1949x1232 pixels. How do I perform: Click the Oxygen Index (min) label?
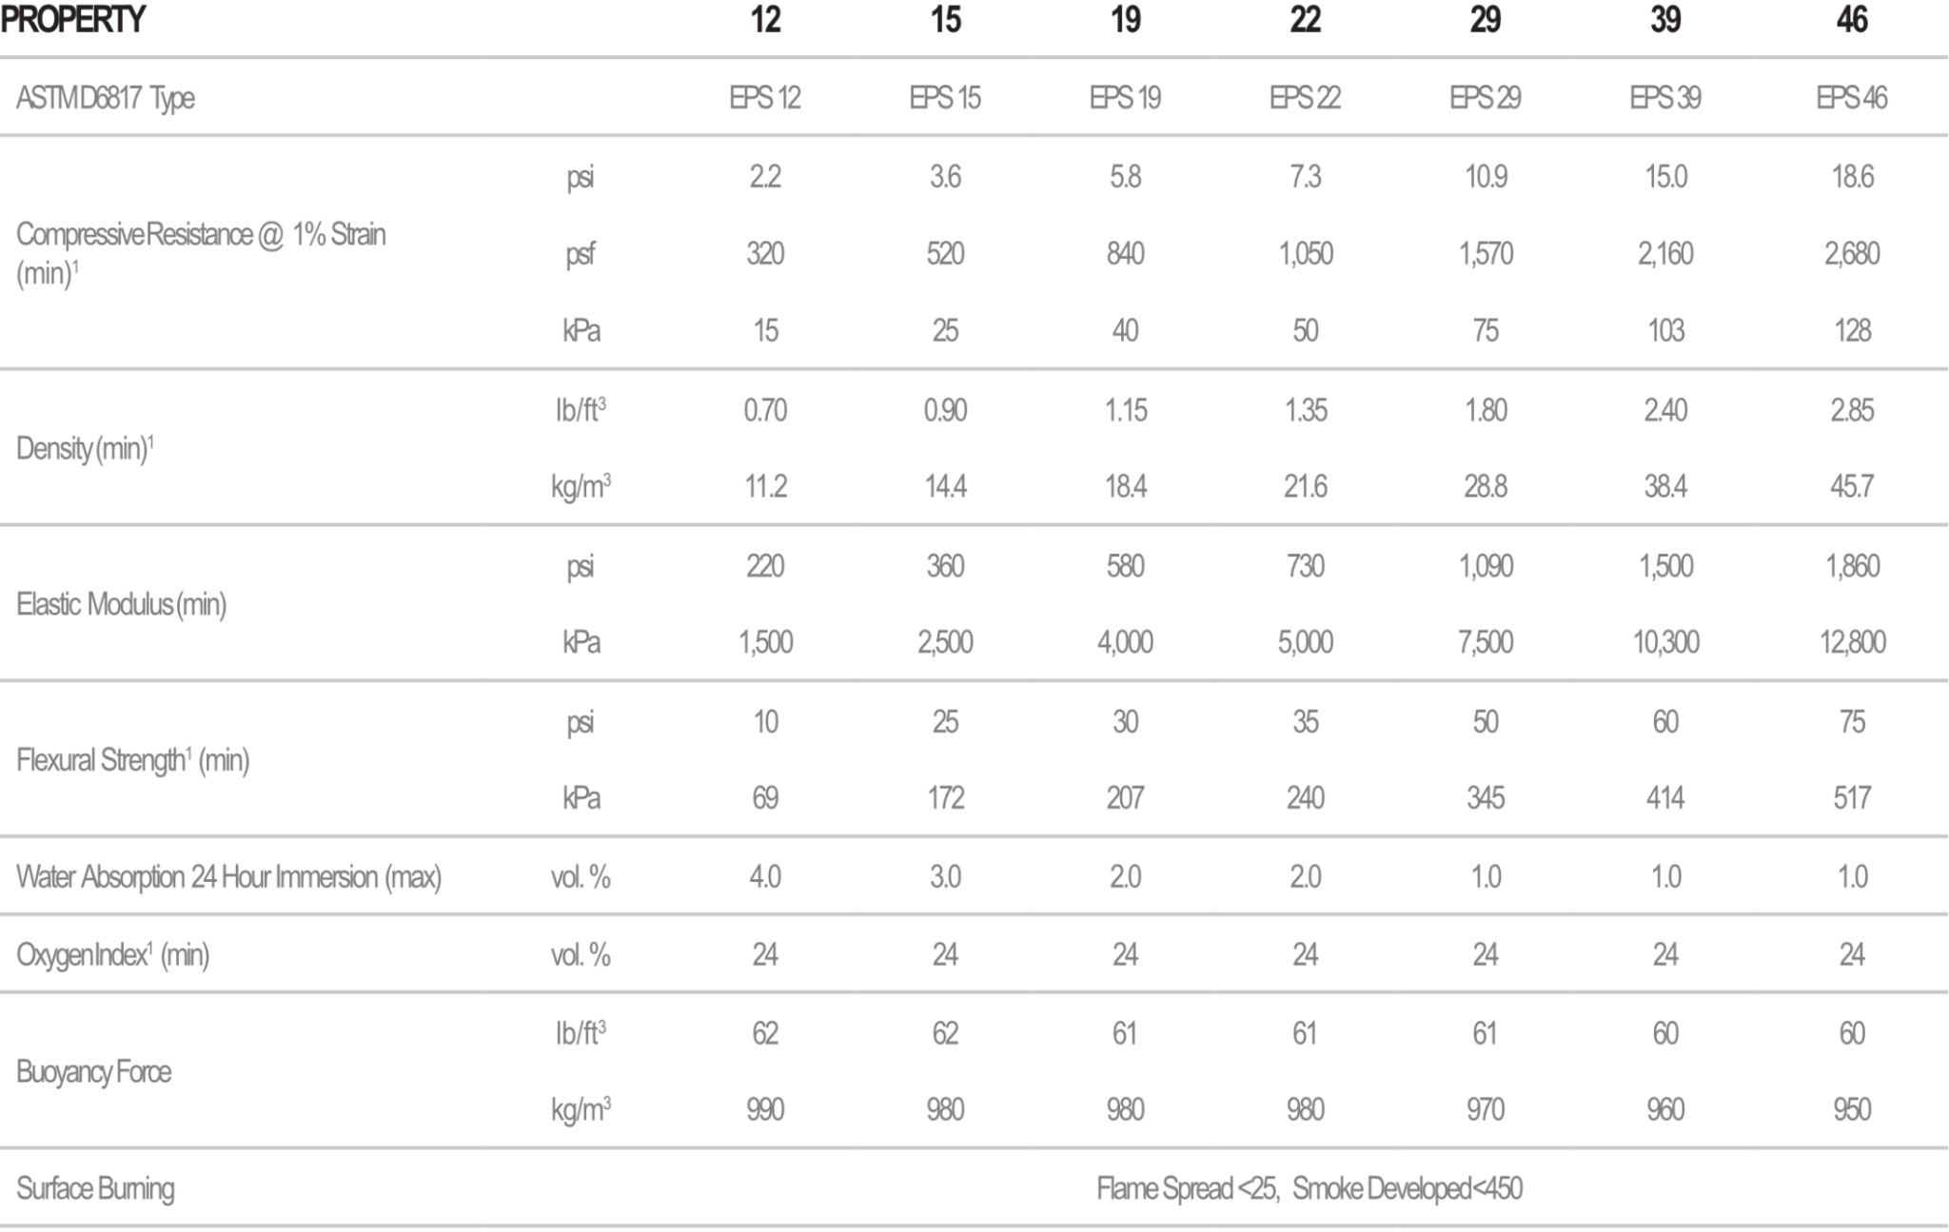113,954
